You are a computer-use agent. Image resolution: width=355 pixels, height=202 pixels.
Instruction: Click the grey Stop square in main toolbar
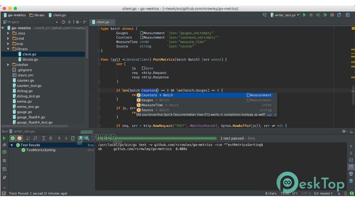332,15
